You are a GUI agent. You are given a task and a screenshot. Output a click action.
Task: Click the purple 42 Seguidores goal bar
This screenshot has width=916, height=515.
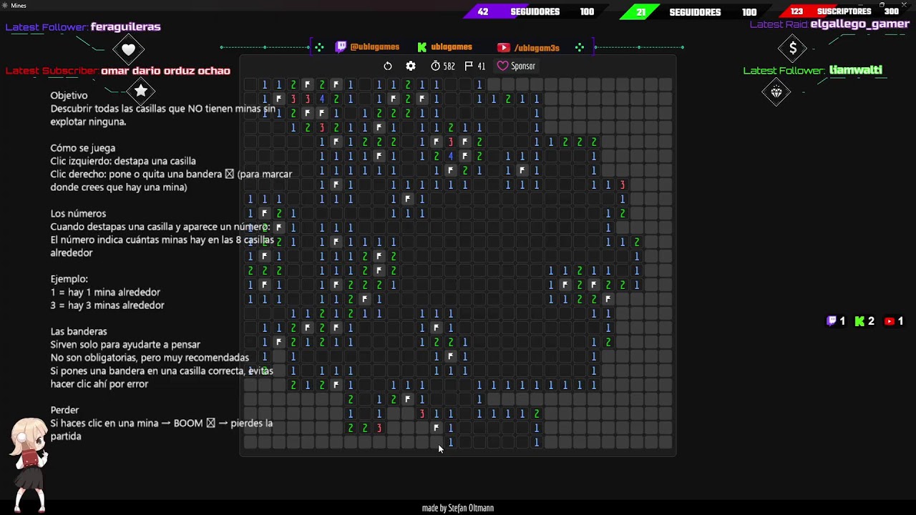tap(536, 11)
